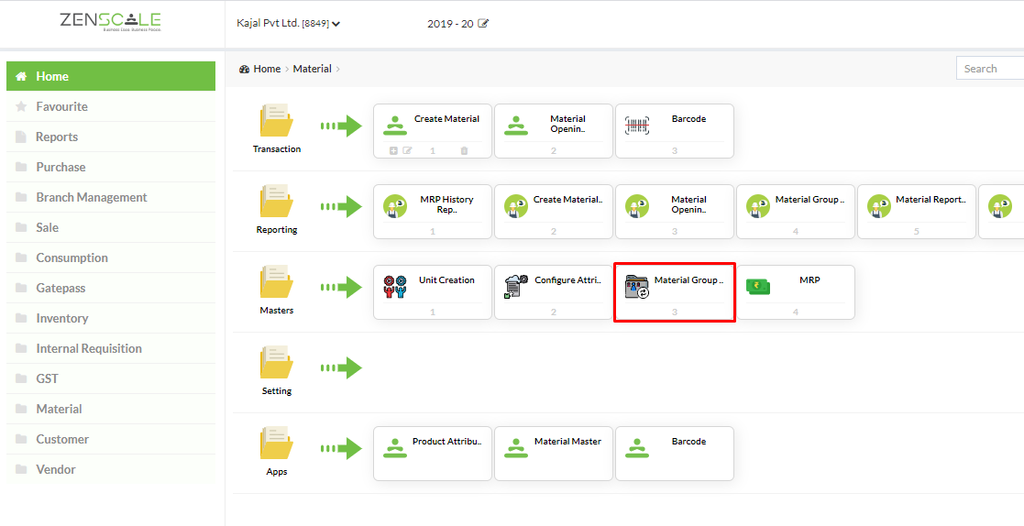Screen dimensions: 1024x526
Task: Open Gatepass in the sidebar
Action: click(x=111, y=288)
